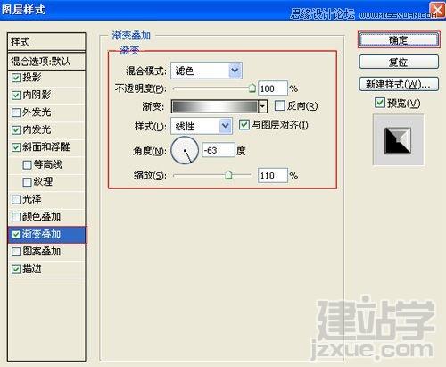Click the layer style preview thumbnail

click(x=398, y=140)
